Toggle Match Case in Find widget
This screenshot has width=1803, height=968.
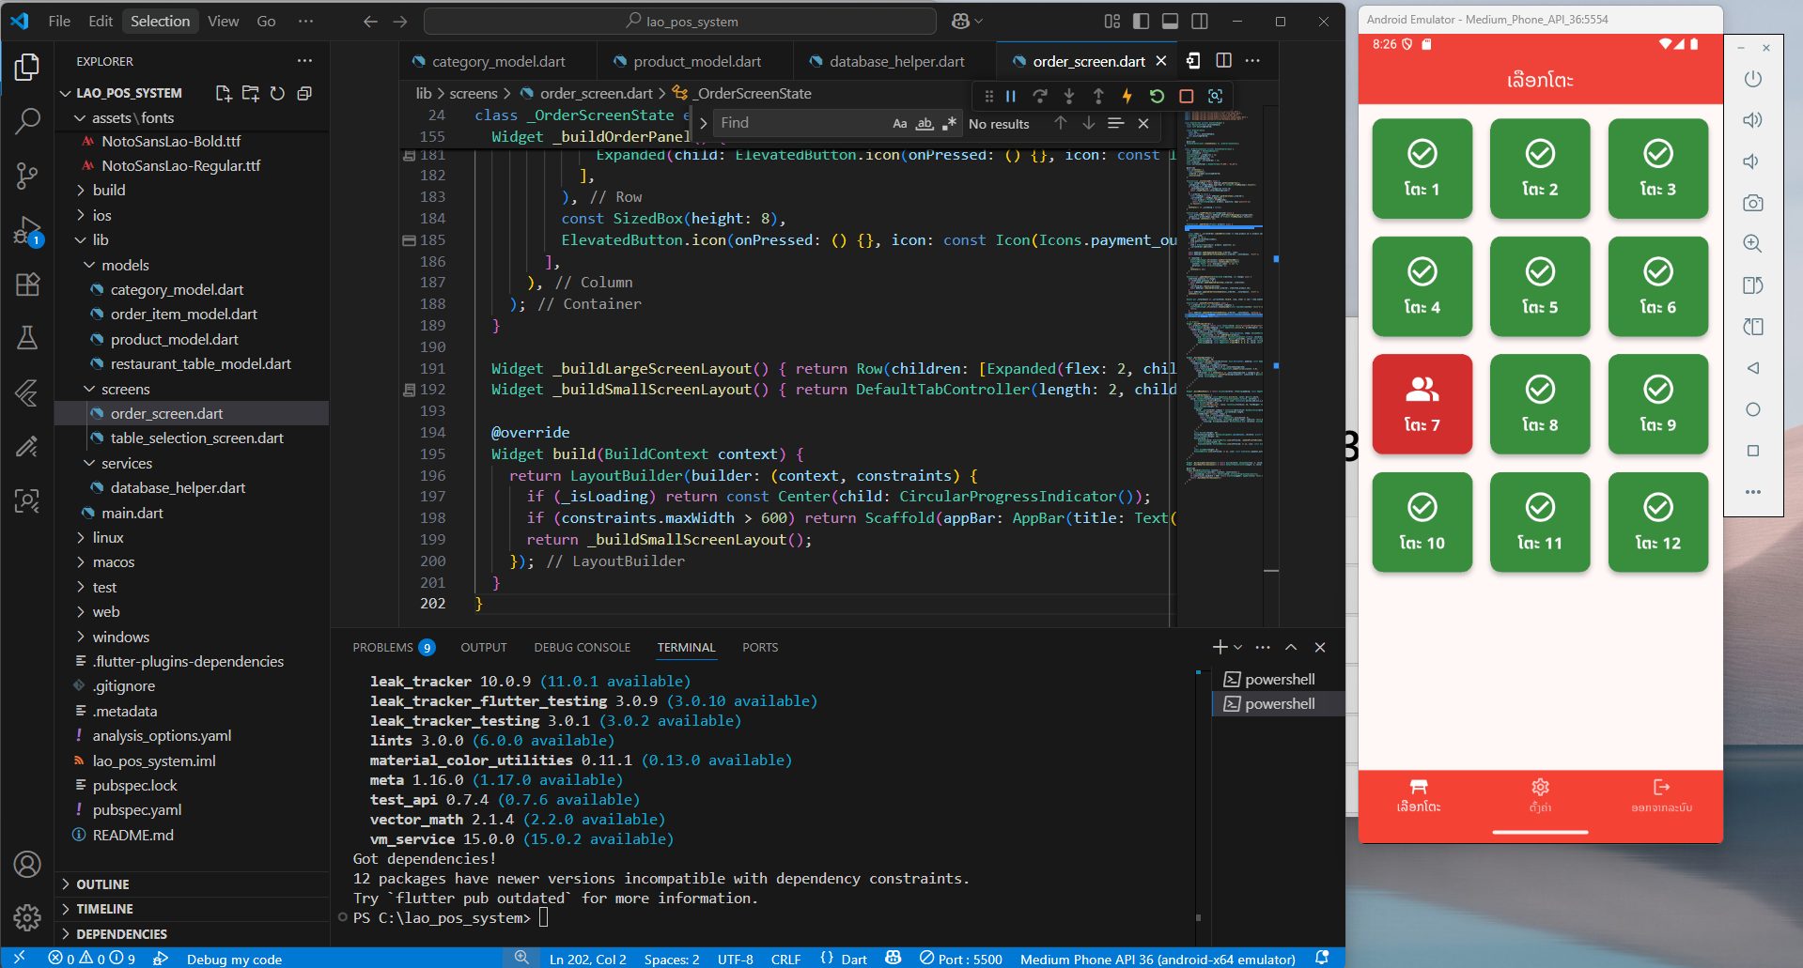899,123
